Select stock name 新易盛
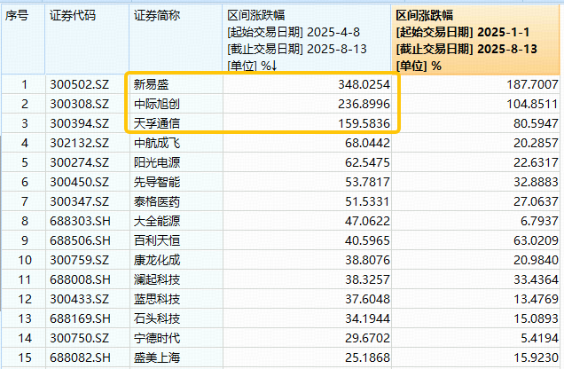This screenshot has width=564, height=369. 151,84
